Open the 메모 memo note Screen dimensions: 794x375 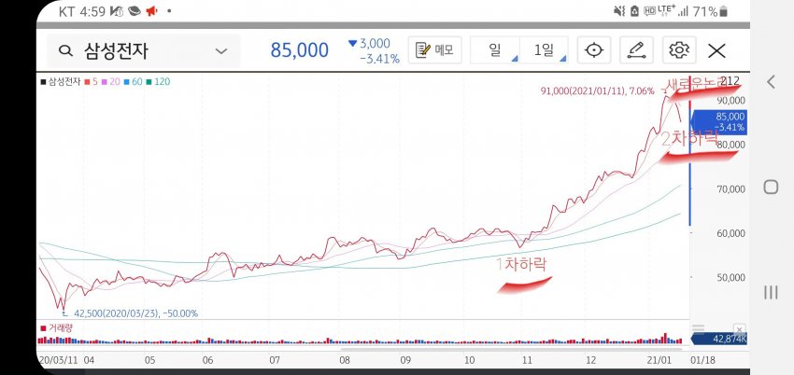coord(434,50)
